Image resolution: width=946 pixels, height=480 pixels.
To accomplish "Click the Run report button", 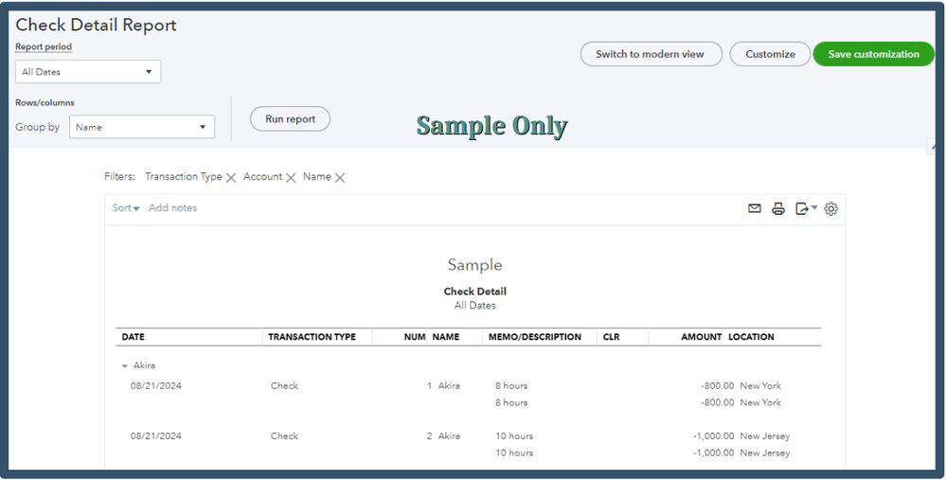I will point(290,118).
